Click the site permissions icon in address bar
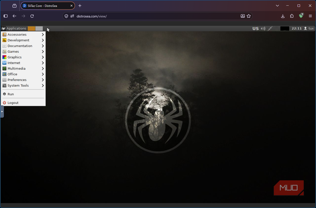Screen dimensions: 316x208 pos(72,16)
